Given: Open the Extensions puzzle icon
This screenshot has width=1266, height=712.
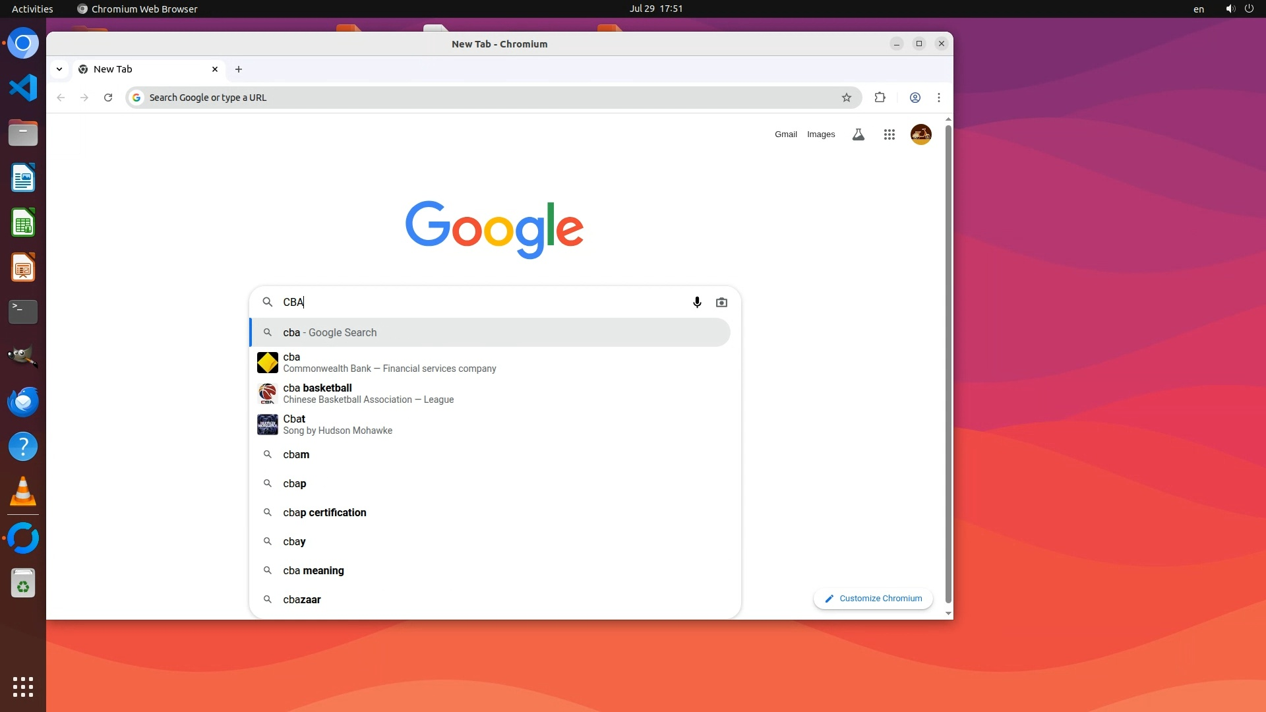Looking at the screenshot, I should pyautogui.click(x=880, y=98).
